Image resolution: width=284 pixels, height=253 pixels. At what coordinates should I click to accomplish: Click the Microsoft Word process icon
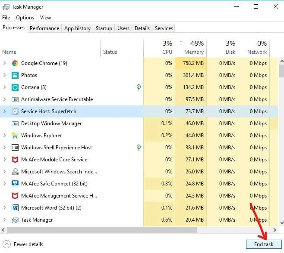[15, 208]
